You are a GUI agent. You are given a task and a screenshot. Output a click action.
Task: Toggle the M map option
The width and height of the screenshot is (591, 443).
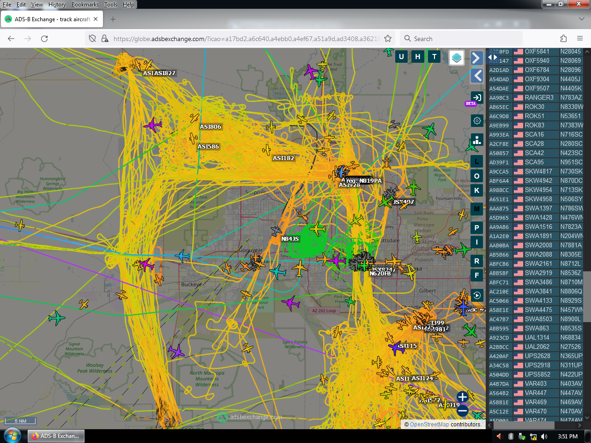[x=477, y=209]
